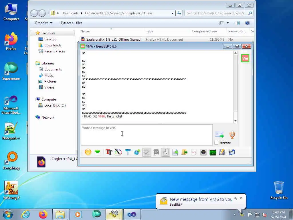Click the blue double floppy disk icon
The width and height of the screenshot is (293, 220).
231,152
